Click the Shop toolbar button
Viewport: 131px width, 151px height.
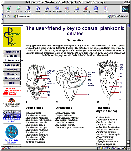96,9
